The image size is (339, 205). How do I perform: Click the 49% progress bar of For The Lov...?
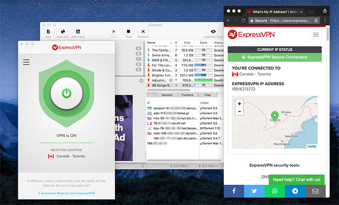click(x=203, y=65)
